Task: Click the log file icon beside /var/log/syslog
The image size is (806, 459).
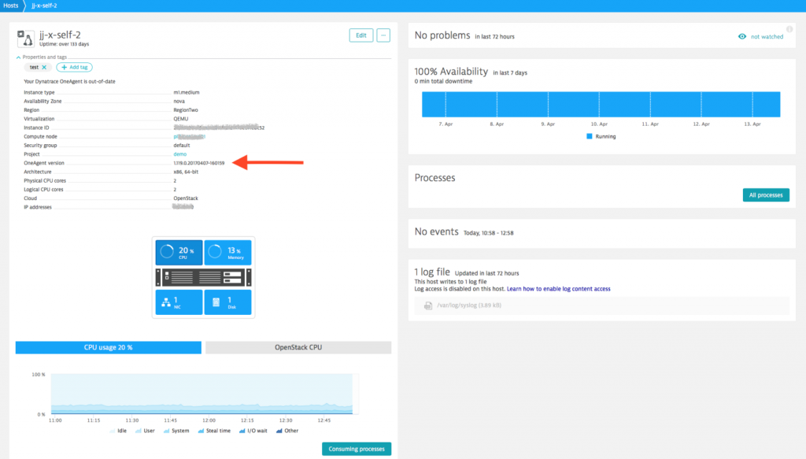Action: (429, 304)
